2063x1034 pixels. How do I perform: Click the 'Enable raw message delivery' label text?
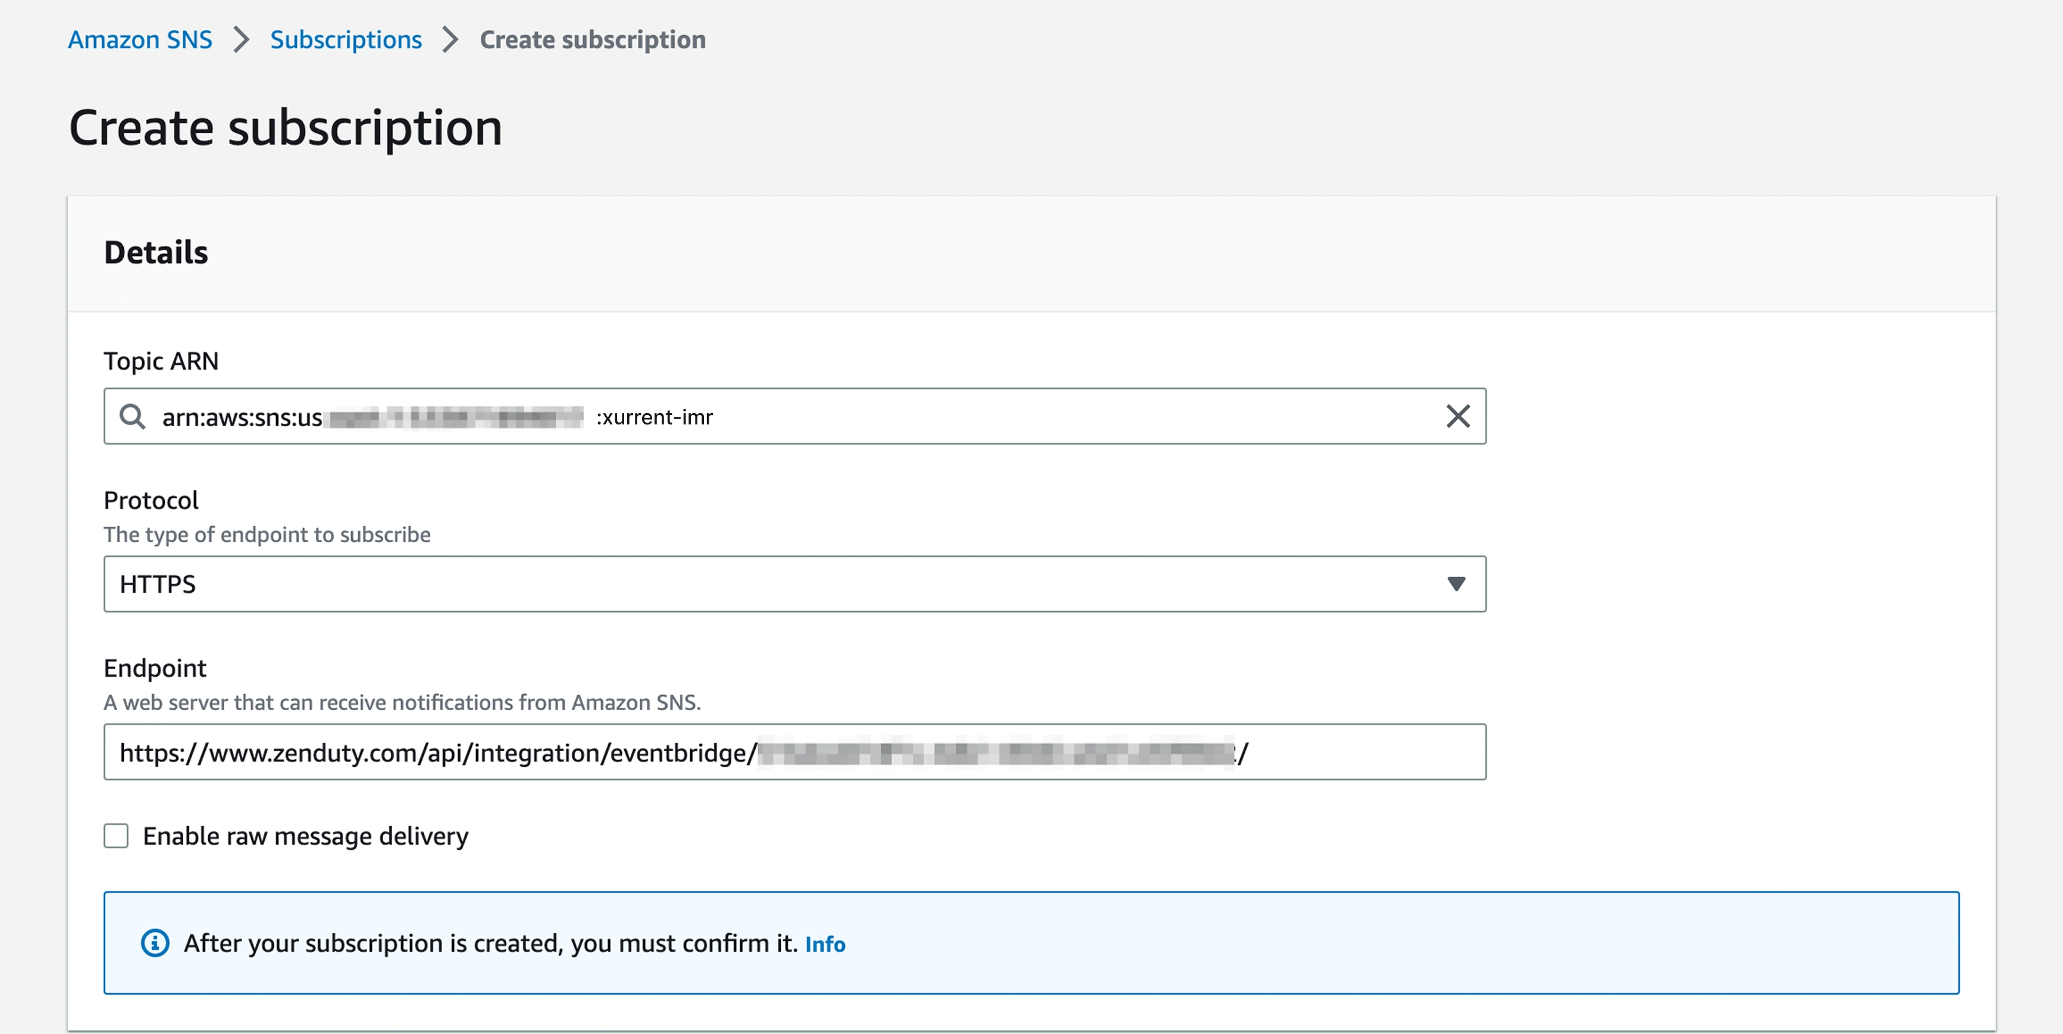click(x=305, y=835)
